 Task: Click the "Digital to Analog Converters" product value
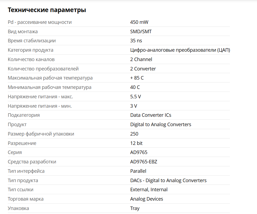click(161, 125)
